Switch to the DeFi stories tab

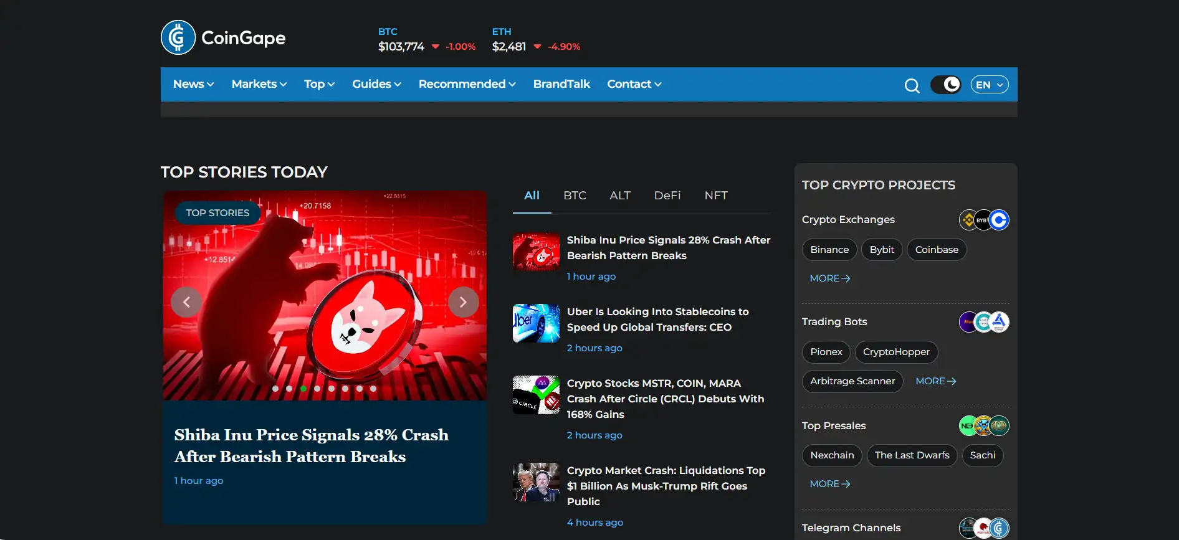[x=667, y=196]
